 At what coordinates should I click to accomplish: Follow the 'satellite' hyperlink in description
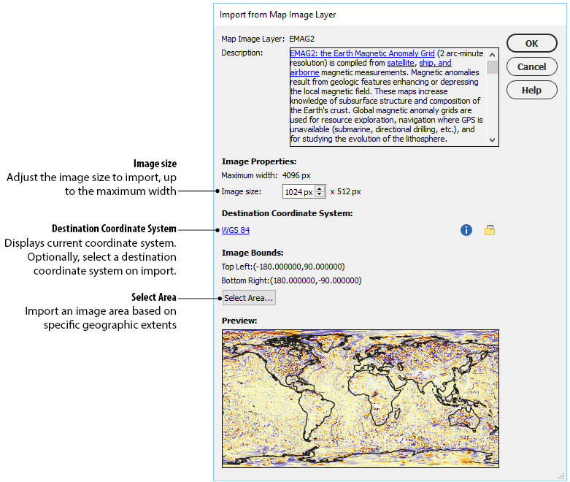point(400,63)
